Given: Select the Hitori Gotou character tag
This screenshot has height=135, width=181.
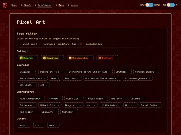Looking at the screenshot, I should (x=50, y=105).
